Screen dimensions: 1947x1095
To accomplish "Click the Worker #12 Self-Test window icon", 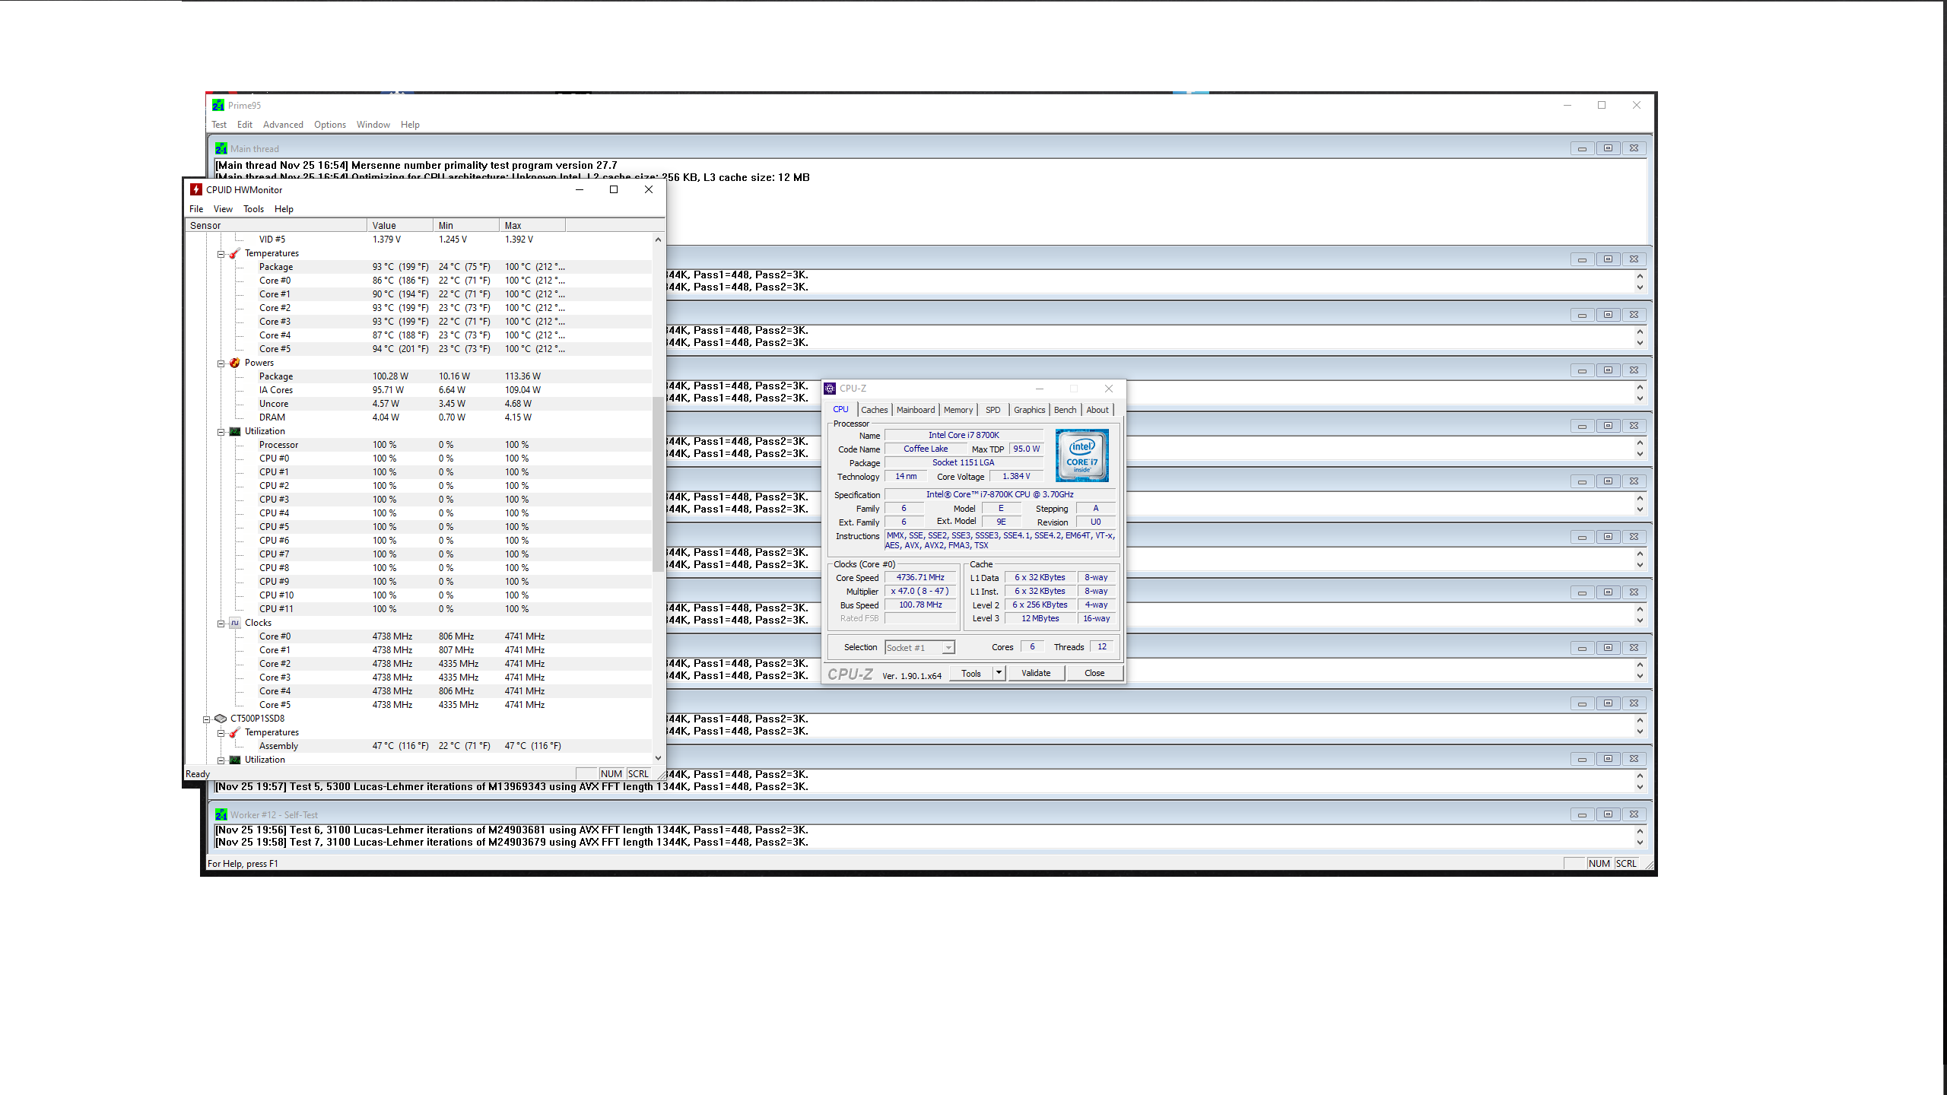I will tap(221, 814).
